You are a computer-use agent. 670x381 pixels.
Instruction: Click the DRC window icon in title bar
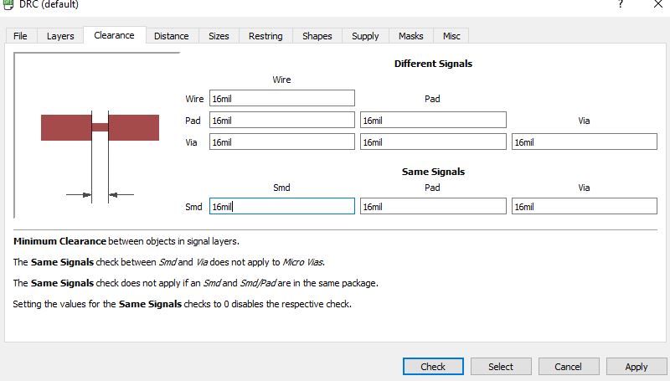pyautogui.click(x=8, y=4)
